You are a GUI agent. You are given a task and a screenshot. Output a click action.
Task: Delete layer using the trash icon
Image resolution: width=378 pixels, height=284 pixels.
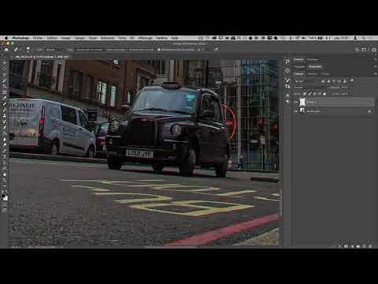click(x=370, y=246)
